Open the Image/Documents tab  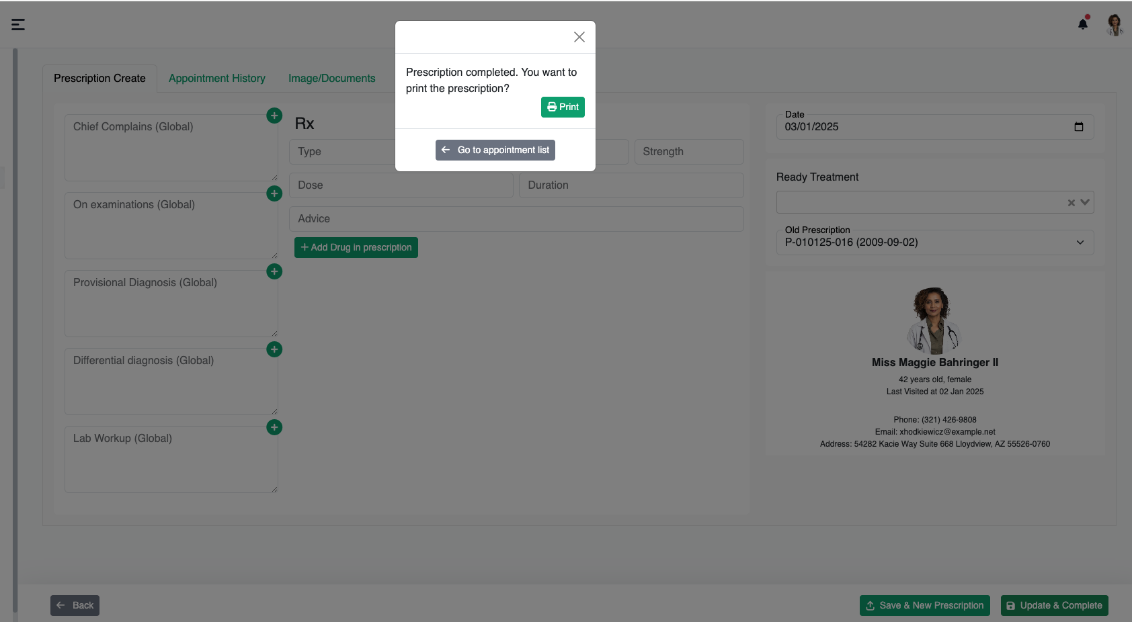pyautogui.click(x=332, y=79)
